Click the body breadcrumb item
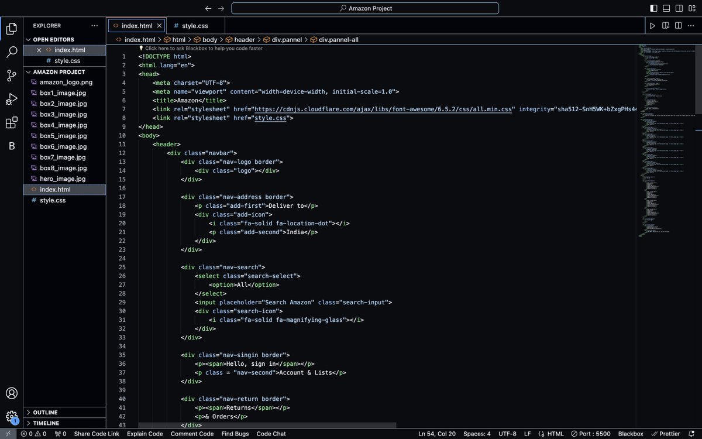Image resolution: width=702 pixels, height=439 pixels. tap(205, 39)
